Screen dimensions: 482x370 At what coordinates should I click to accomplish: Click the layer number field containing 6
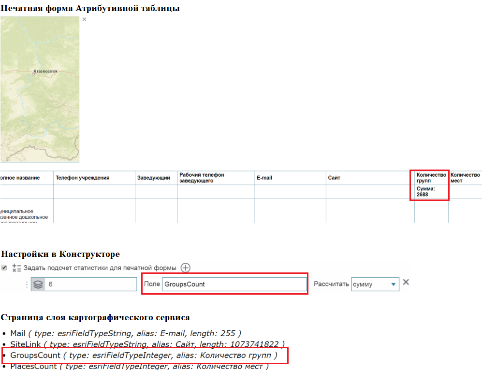90,285
